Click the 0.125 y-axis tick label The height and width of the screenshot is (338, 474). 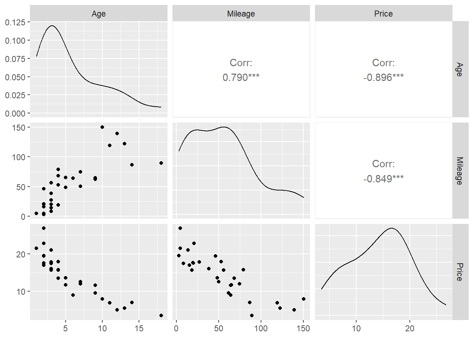tap(15, 23)
